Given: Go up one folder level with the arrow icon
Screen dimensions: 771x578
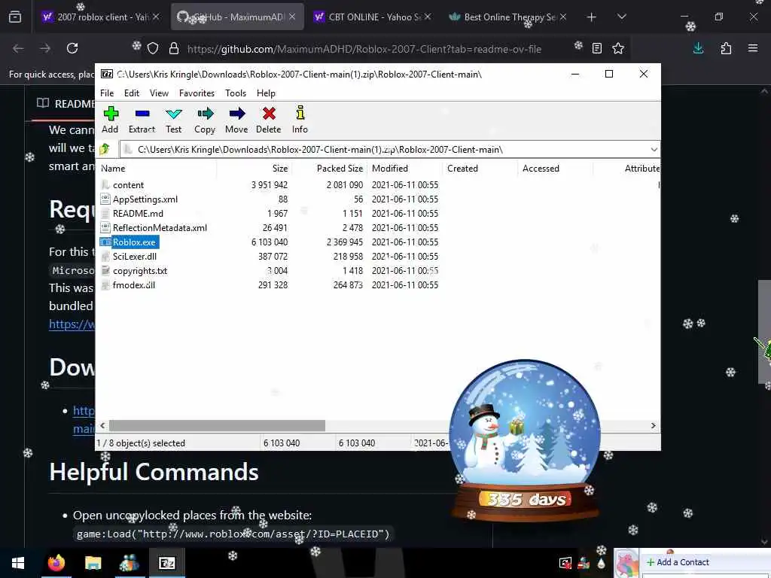Looking at the screenshot, I should (x=105, y=149).
